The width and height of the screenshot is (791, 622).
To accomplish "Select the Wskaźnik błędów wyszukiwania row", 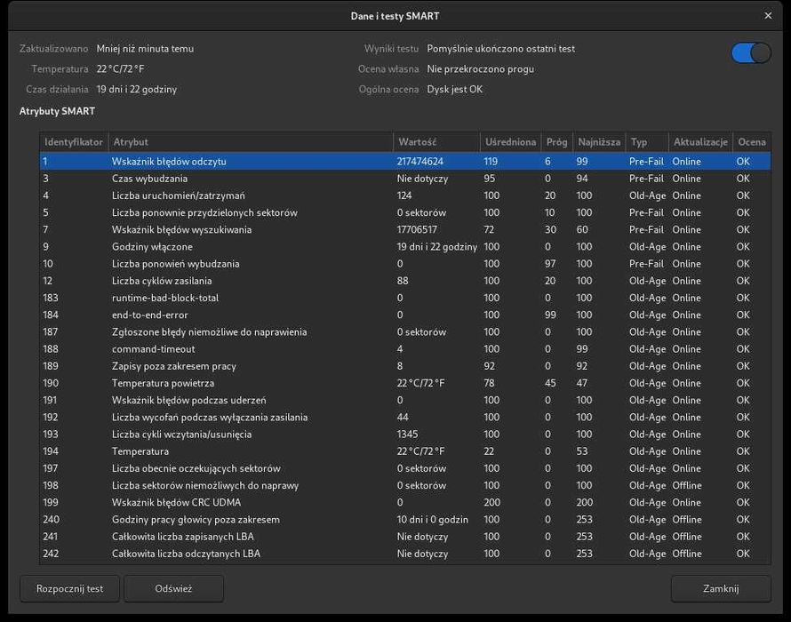I will (181, 230).
